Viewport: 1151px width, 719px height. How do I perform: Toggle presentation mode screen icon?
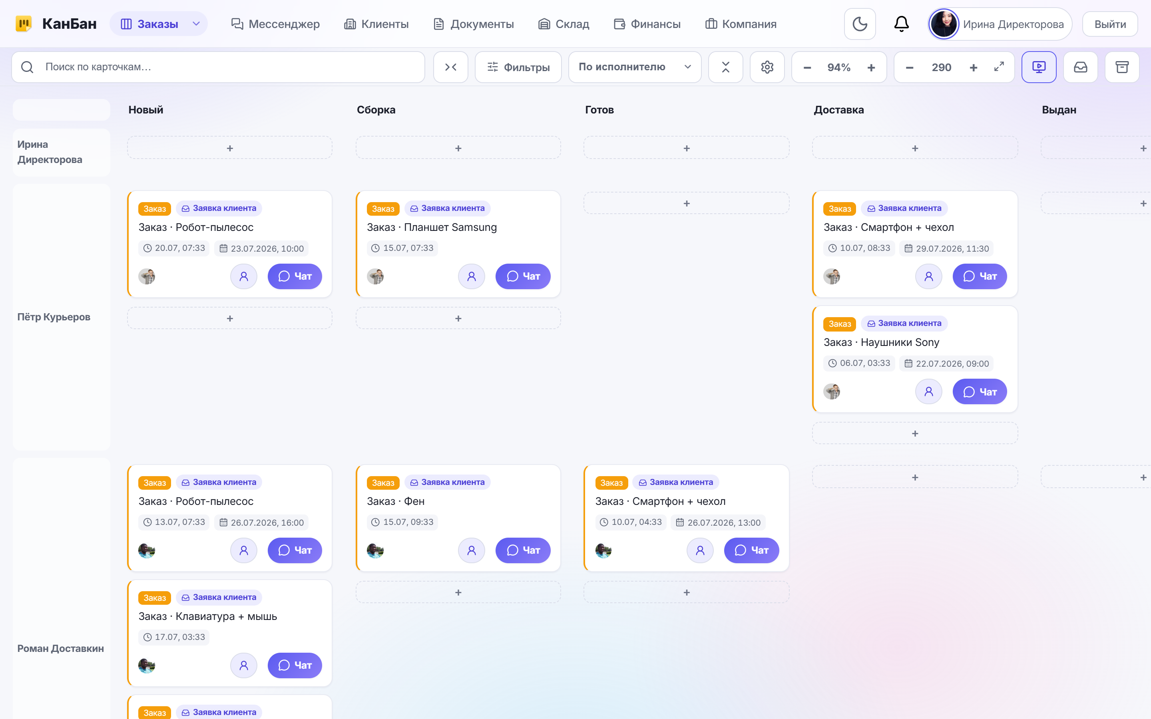(x=1039, y=67)
